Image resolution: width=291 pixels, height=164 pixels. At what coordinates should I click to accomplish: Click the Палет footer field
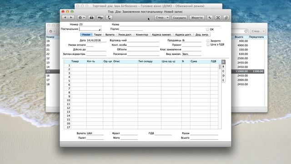pyautogui.click(x=95, y=138)
